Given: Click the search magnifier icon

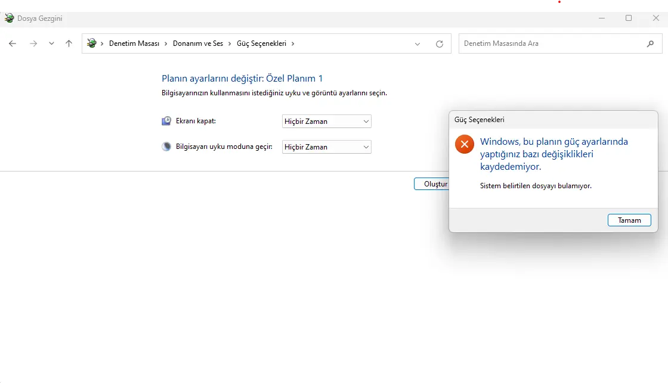Looking at the screenshot, I should (x=650, y=43).
